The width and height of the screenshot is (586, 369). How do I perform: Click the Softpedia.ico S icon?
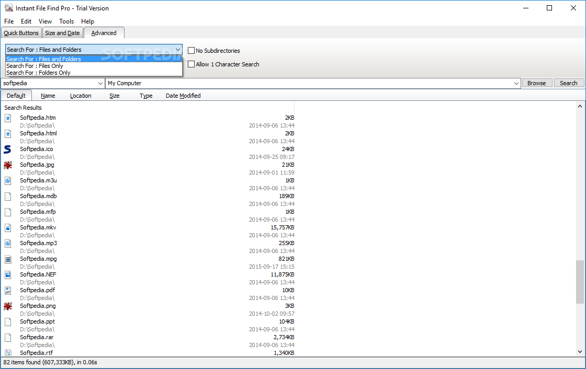(8, 149)
